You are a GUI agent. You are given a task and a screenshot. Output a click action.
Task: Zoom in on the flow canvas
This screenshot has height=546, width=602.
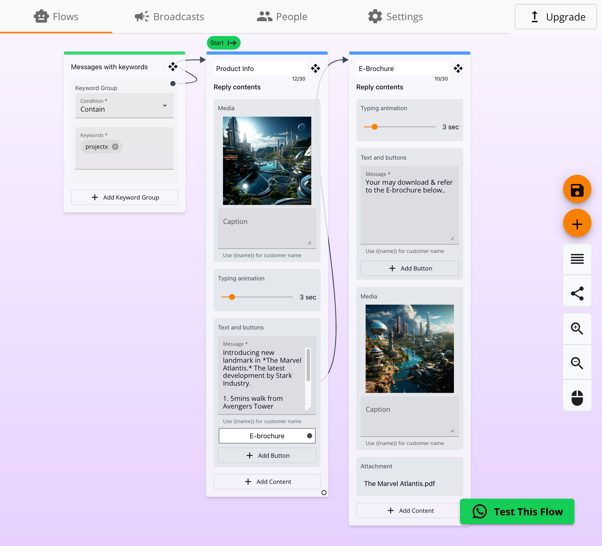coord(577,328)
